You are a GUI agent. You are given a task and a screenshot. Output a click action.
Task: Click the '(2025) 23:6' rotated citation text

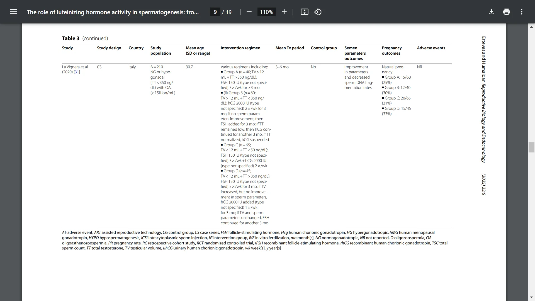pyautogui.click(x=483, y=184)
